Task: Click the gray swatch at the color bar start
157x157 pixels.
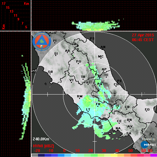Action: 35,155
